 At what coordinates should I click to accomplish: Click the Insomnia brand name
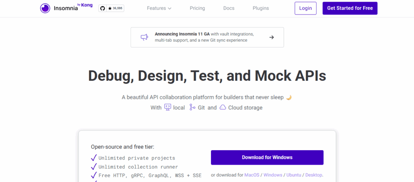(66, 8)
